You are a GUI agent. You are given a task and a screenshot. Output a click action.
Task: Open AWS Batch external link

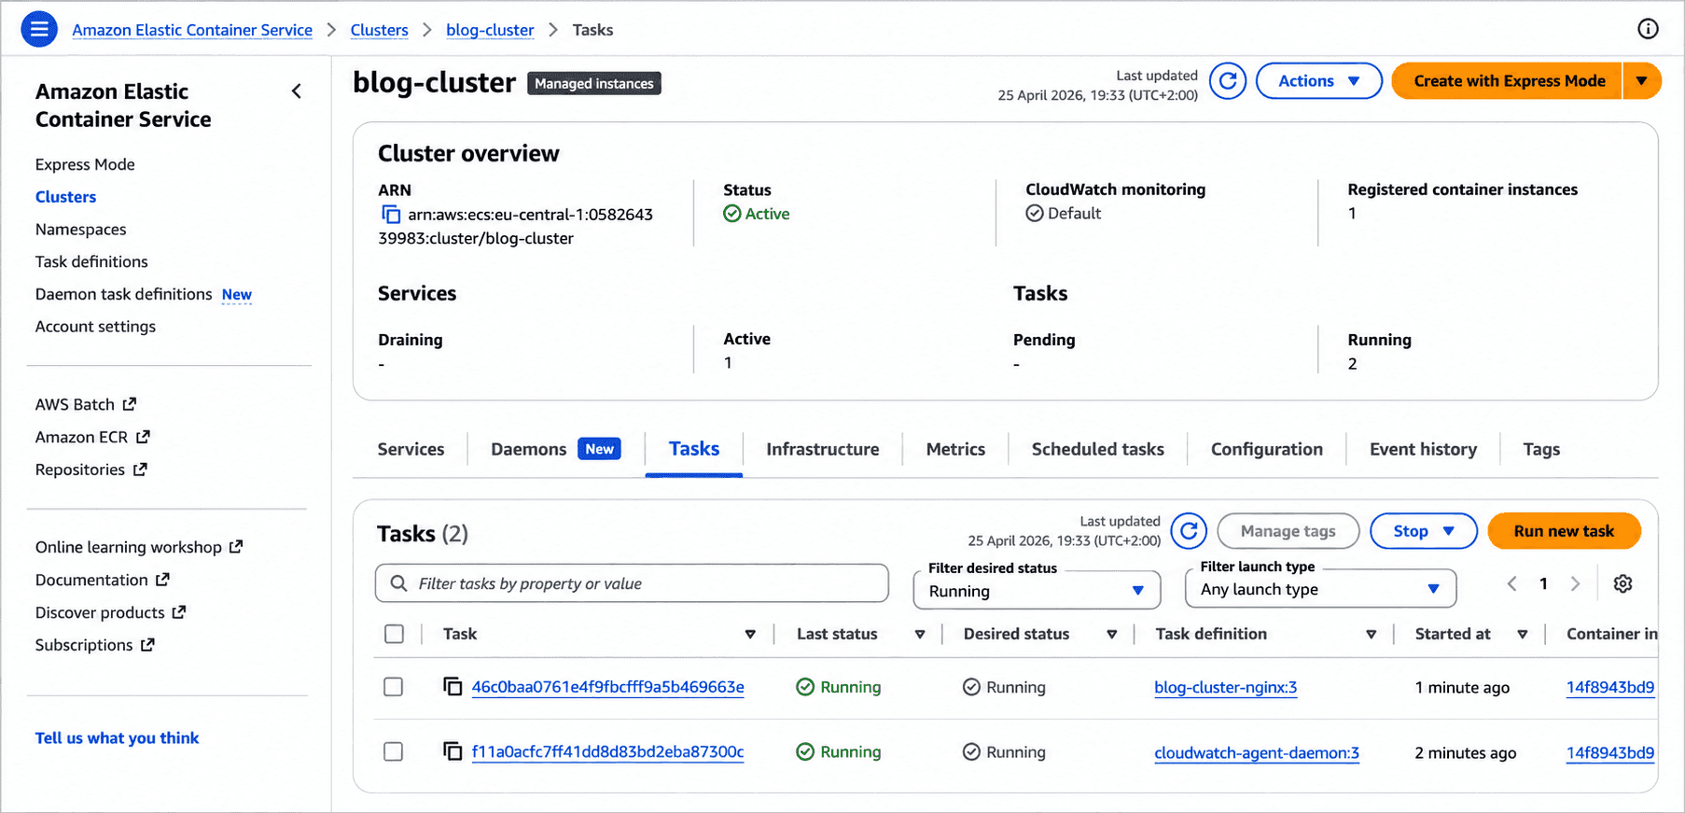click(x=86, y=404)
